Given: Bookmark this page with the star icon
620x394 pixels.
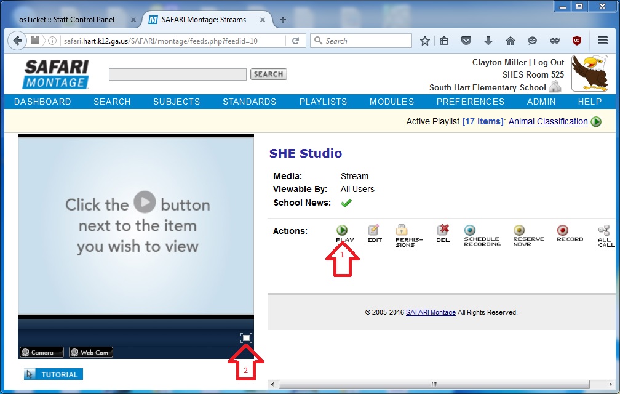Looking at the screenshot, I should (x=424, y=41).
